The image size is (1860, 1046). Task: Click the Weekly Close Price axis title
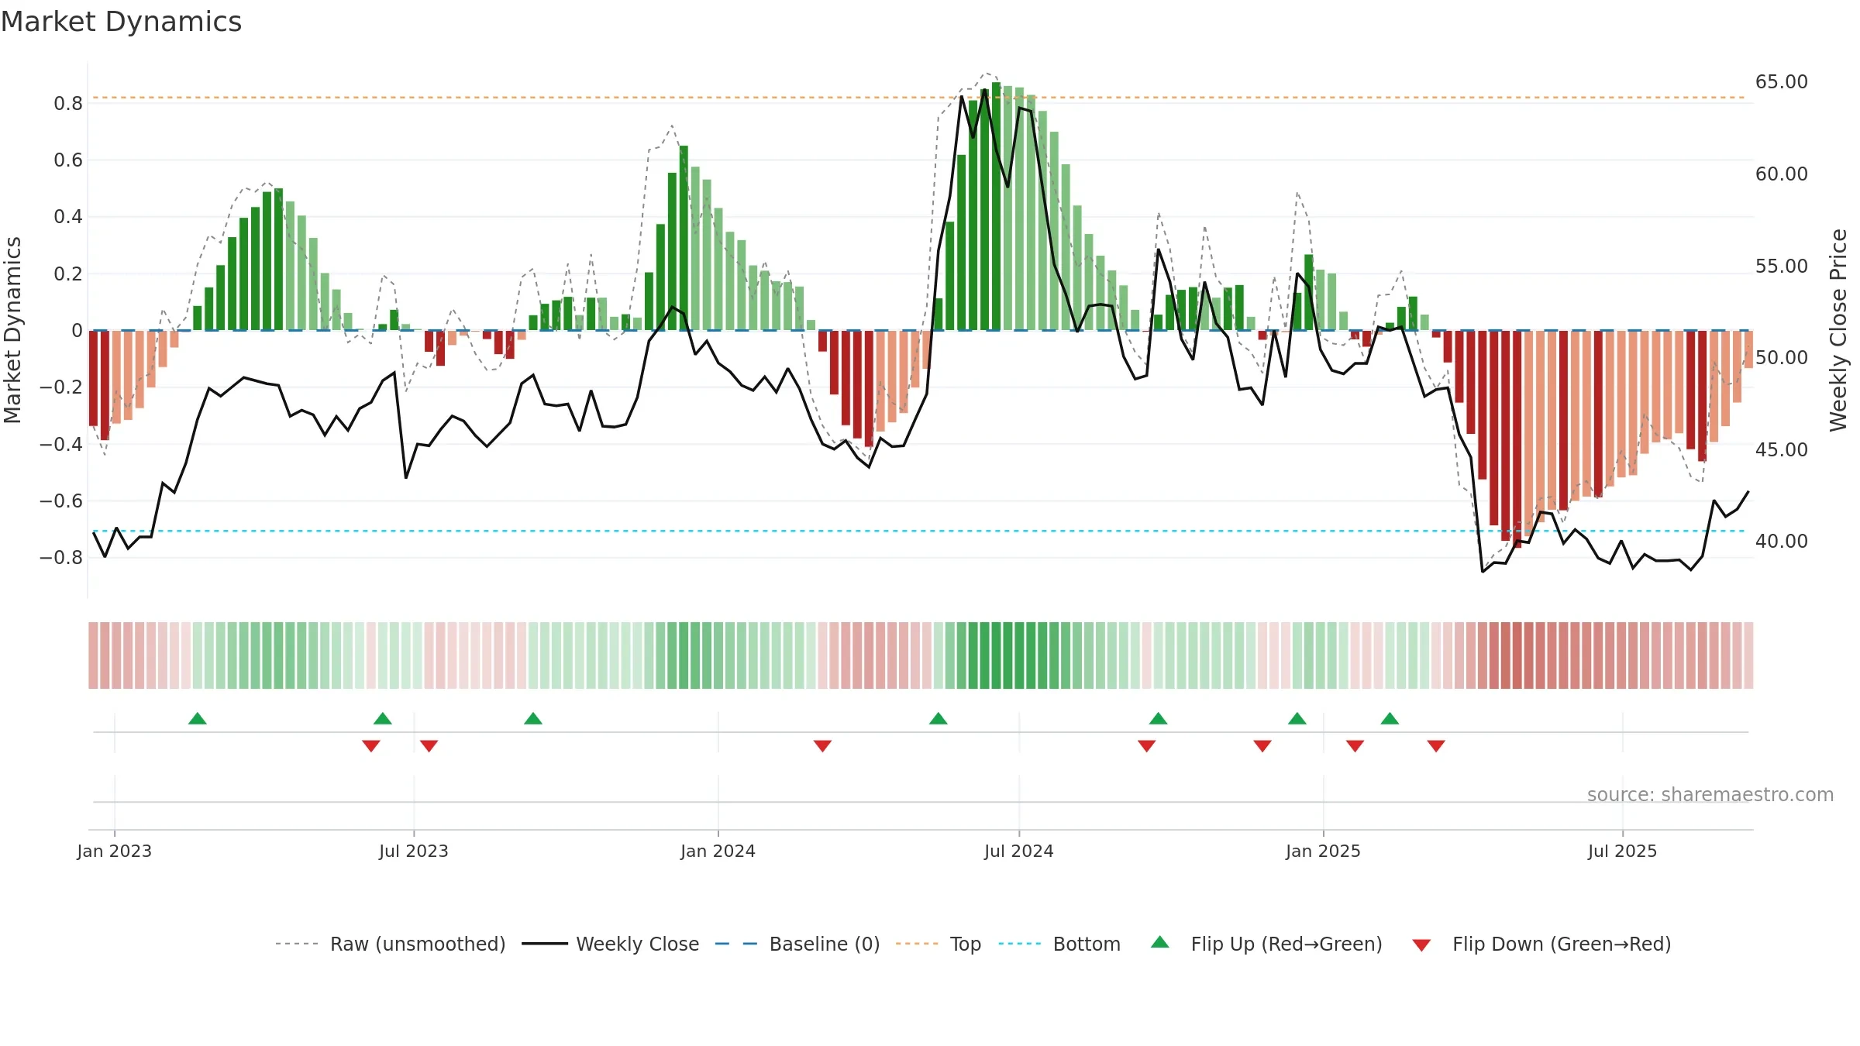pos(1838,330)
